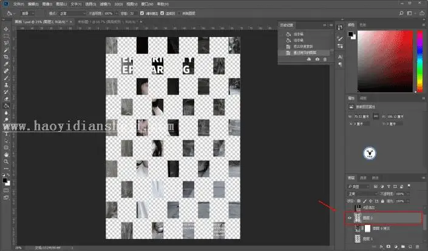Open layer opacity dropdown arrow
The image size is (428, 251).
click(x=408, y=194)
